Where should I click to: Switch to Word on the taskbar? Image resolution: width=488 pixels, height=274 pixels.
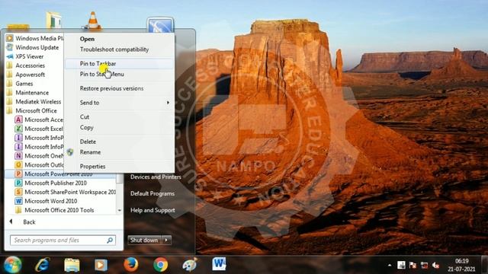(x=219, y=264)
